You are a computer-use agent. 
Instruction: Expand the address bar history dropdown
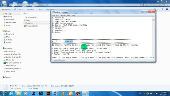[x=139, y=5]
